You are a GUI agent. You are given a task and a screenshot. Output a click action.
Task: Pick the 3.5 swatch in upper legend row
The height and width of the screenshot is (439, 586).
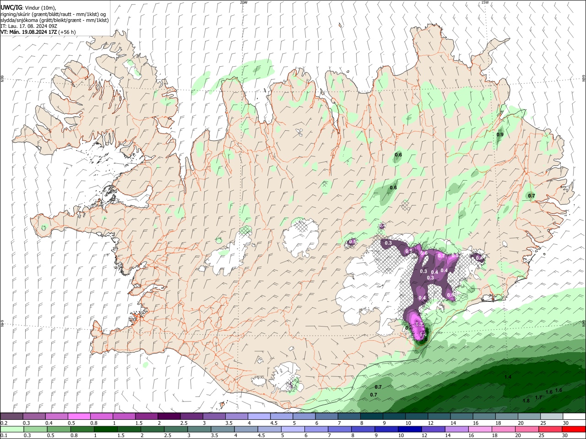click(x=237, y=417)
